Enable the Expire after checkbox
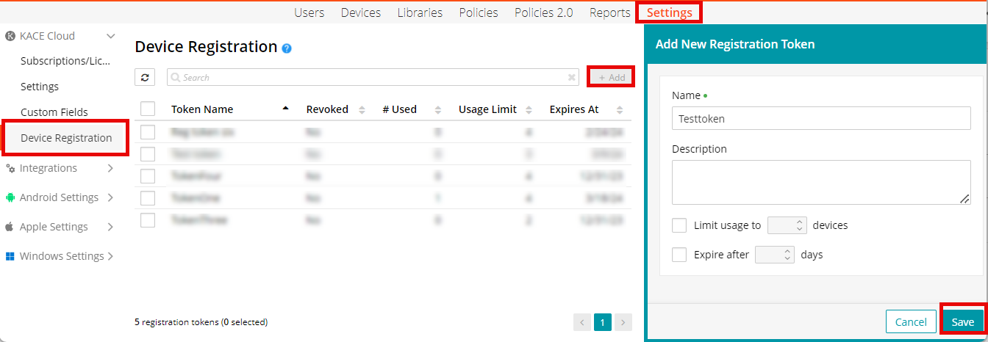 679,255
